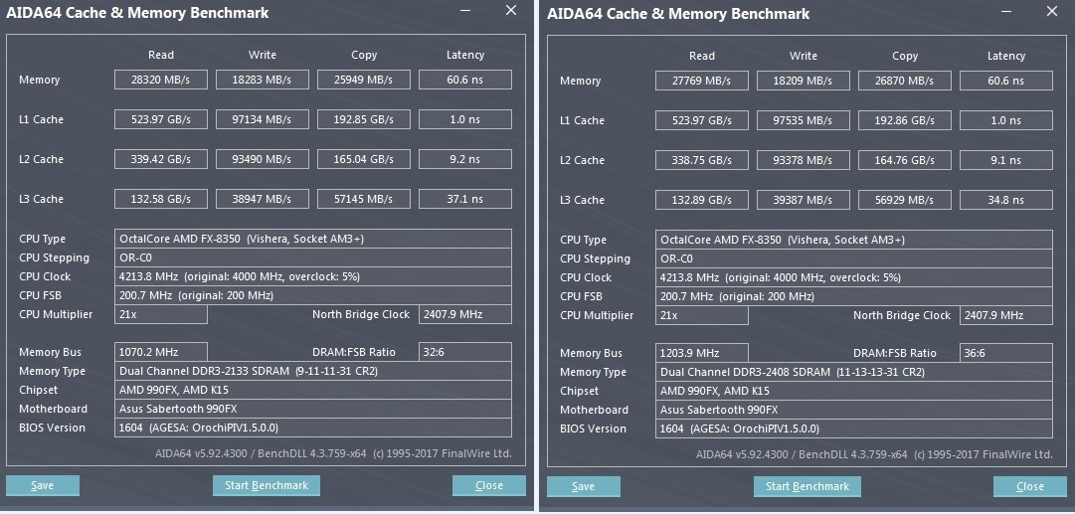This screenshot has width=1075, height=514.
Task: Select Memory Read value 27769 MB/s
Action: (702, 81)
